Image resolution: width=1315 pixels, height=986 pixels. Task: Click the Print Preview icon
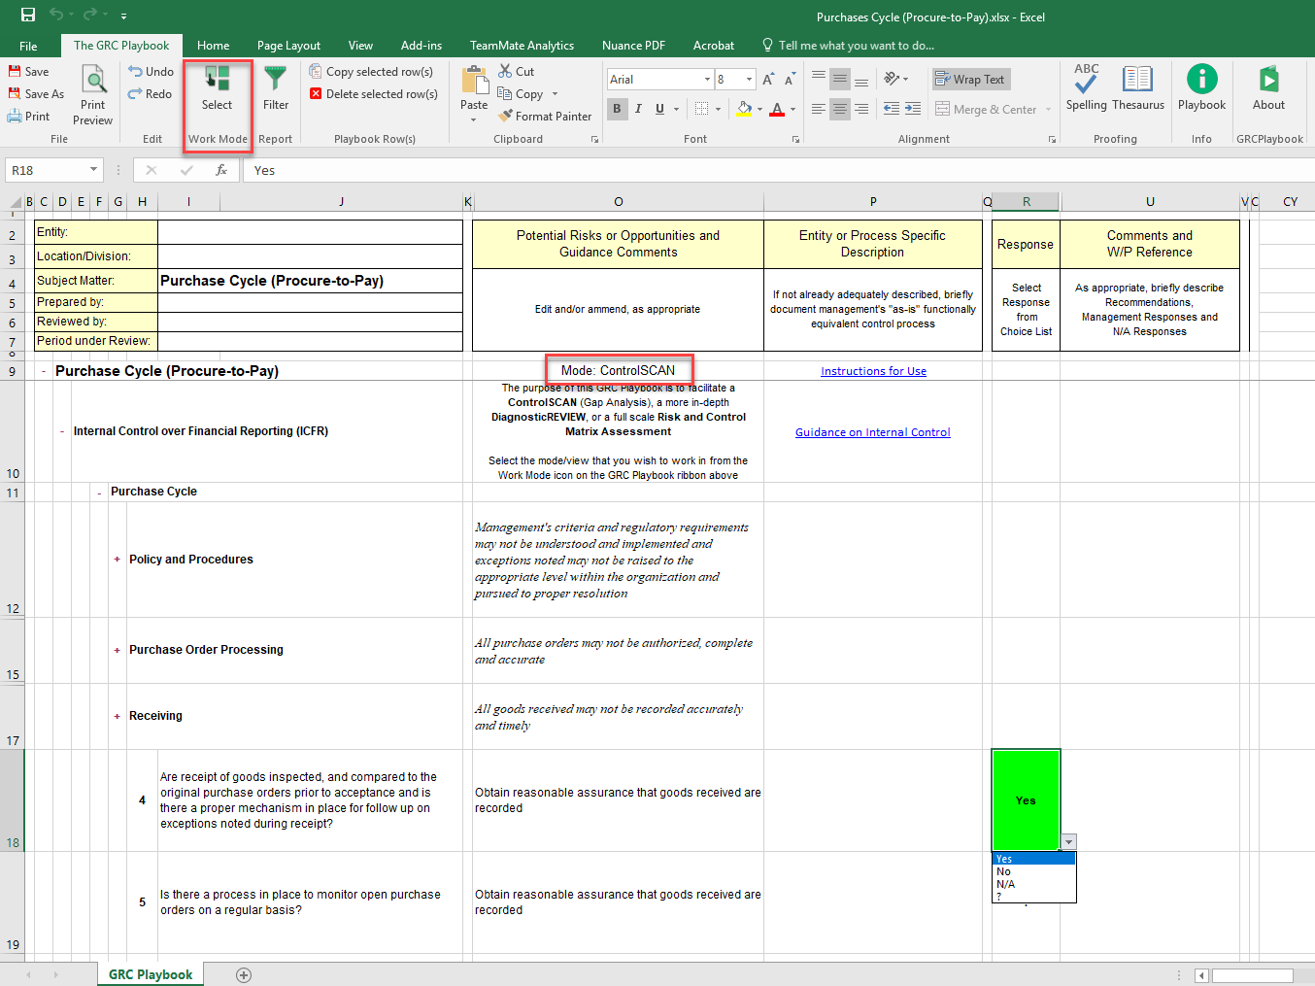pos(93,94)
